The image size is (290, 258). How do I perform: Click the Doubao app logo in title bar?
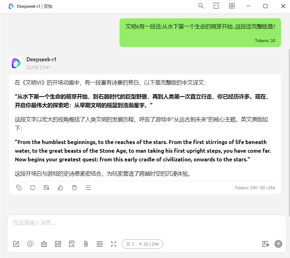(11, 6)
